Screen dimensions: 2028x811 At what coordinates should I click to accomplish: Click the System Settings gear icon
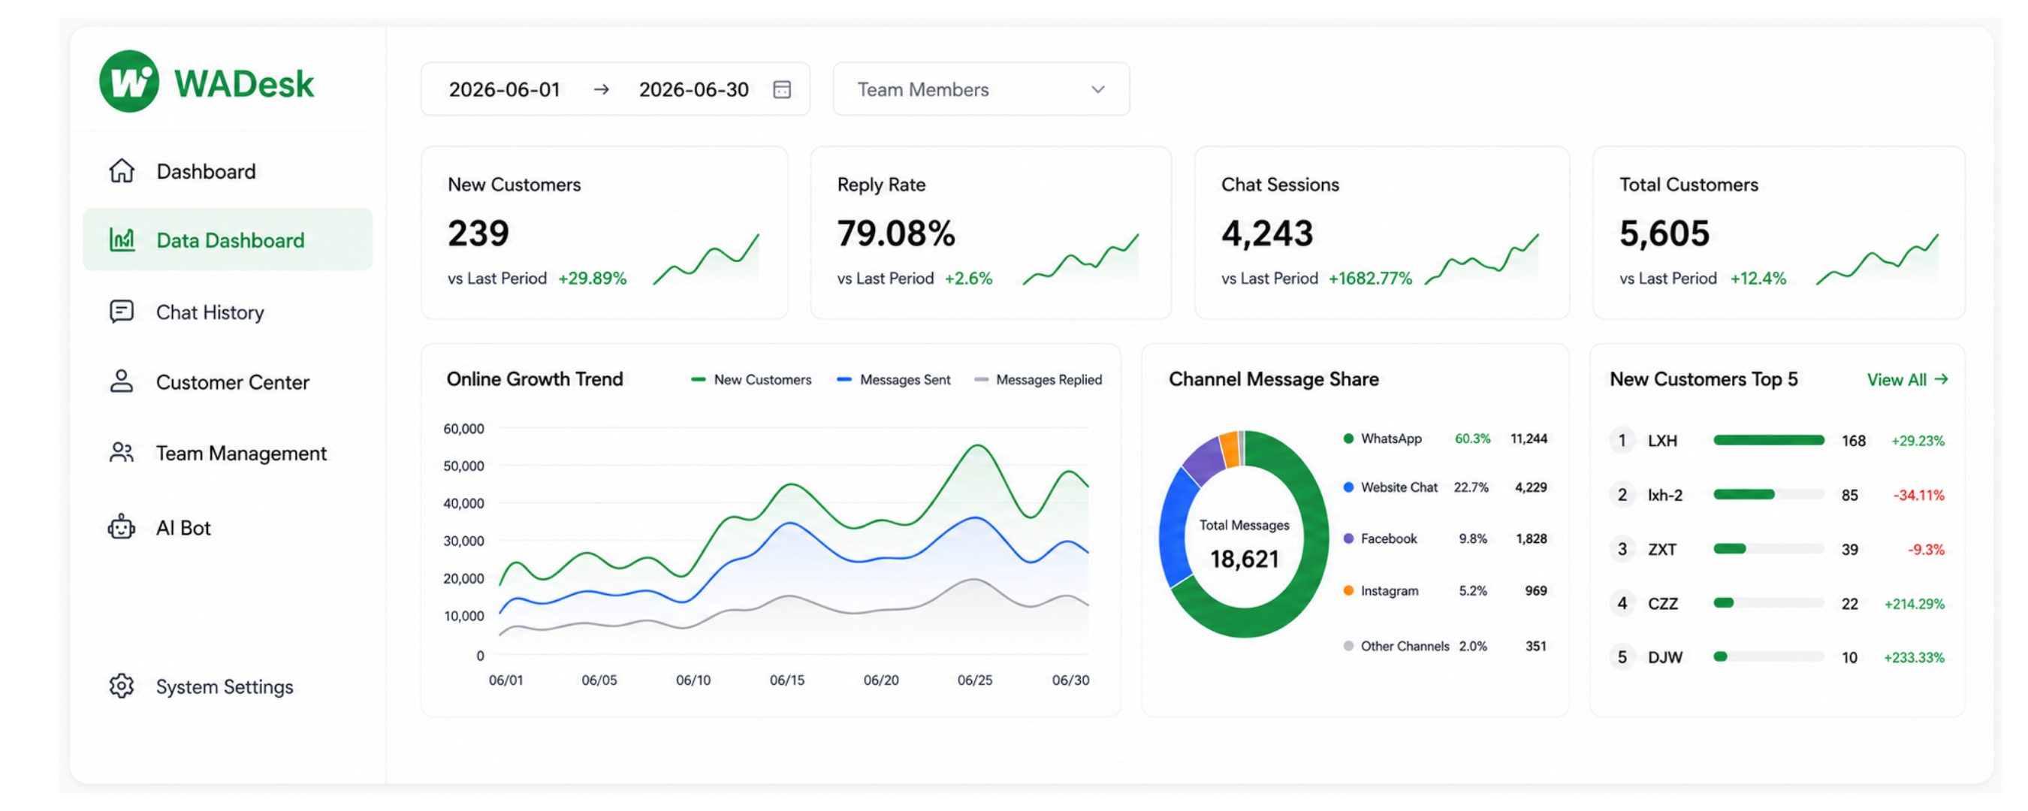click(121, 686)
